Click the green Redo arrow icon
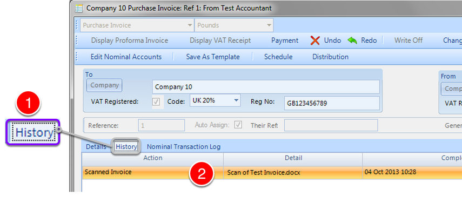This screenshot has width=462, height=203. [x=352, y=40]
